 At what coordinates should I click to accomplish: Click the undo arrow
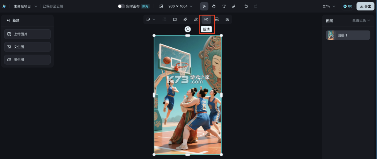coord(246,6)
